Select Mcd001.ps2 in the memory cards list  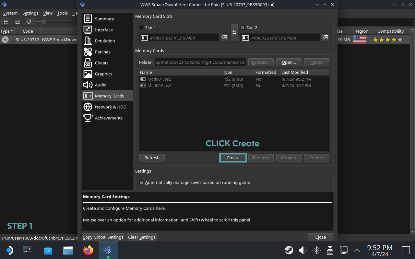[159, 79]
